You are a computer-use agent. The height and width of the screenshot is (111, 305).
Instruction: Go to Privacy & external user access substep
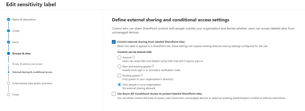tap(27, 64)
